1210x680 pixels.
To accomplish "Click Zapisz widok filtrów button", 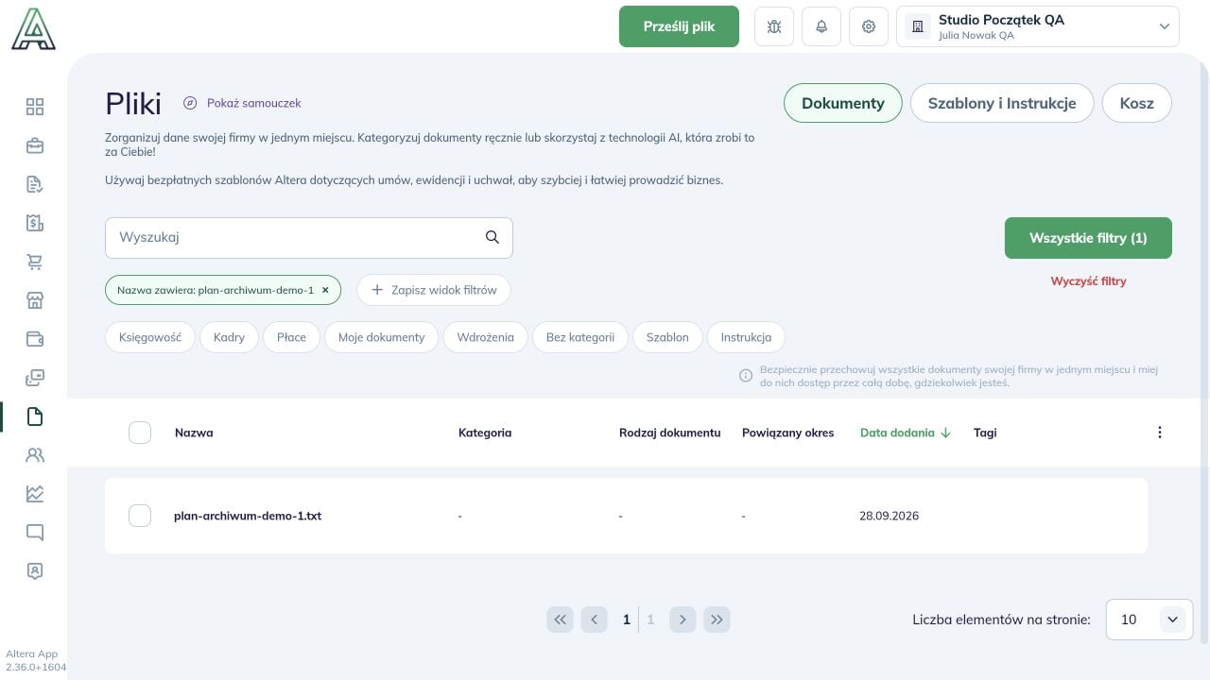I will point(434,290).
